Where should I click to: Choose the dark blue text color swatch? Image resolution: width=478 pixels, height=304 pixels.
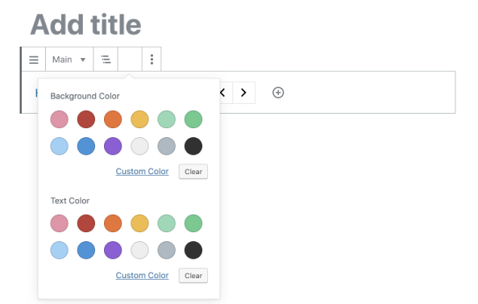(x=86, y=250)
